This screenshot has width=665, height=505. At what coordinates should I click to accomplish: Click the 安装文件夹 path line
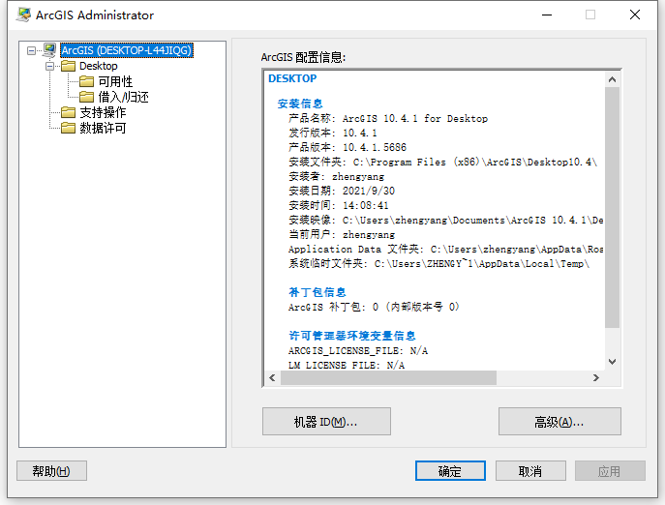(442, 162)
